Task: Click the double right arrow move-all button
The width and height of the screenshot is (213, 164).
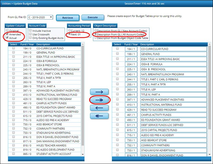Action: pos(99,100)
